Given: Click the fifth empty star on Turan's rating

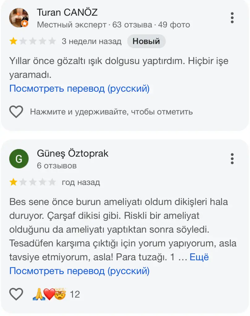Looking at the screenshot, I should pos(52,41).
